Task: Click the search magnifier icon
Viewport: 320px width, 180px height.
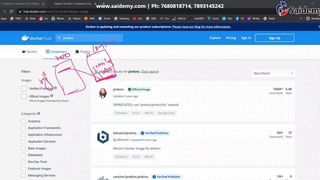Action: tap(59, 38)
